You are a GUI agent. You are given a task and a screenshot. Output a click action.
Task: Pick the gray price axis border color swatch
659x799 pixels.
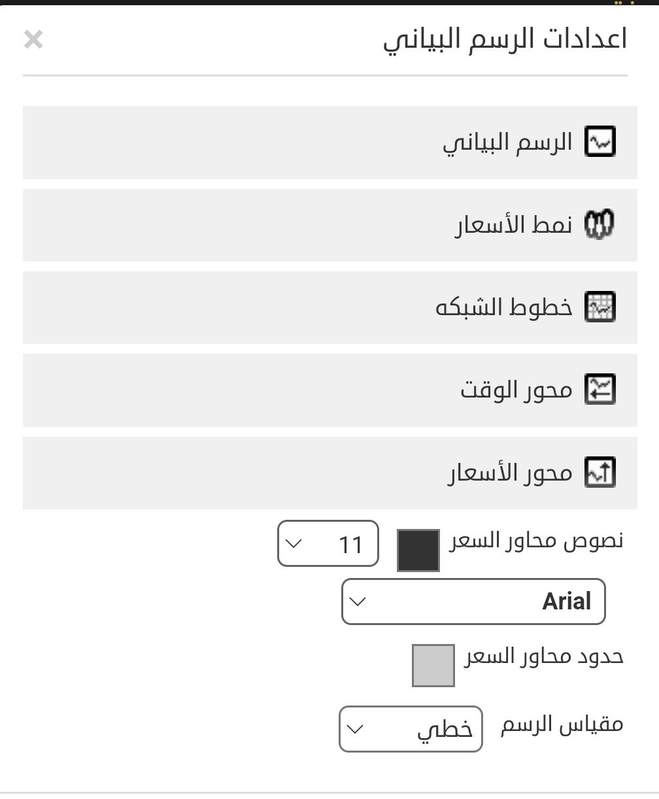coord(433,666)
